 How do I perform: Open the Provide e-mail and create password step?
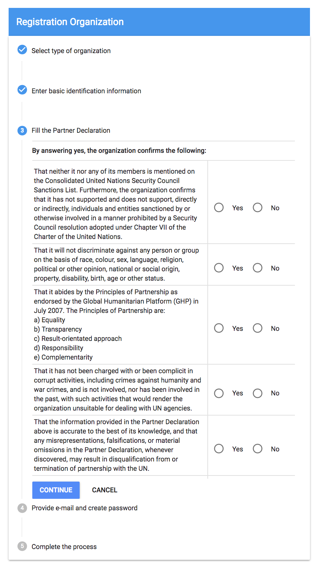pos(84,508)
